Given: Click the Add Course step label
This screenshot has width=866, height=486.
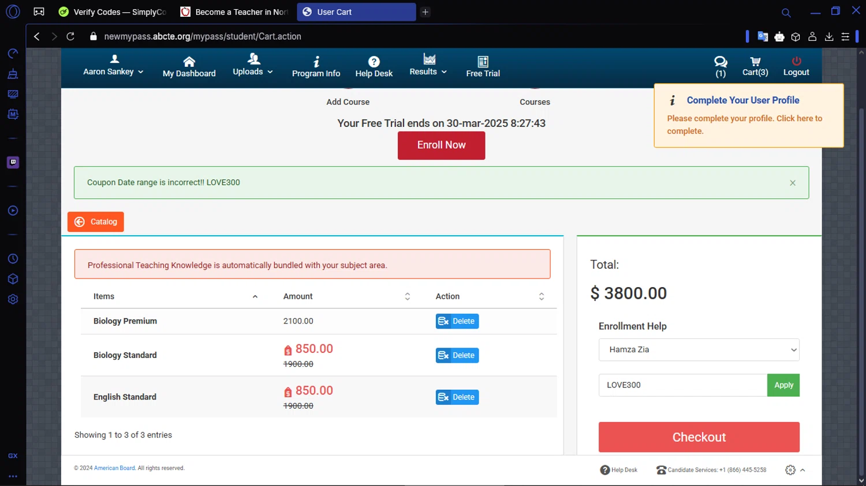Looking at the screenshot, I should pyautogui.click(x=348, y=102).
